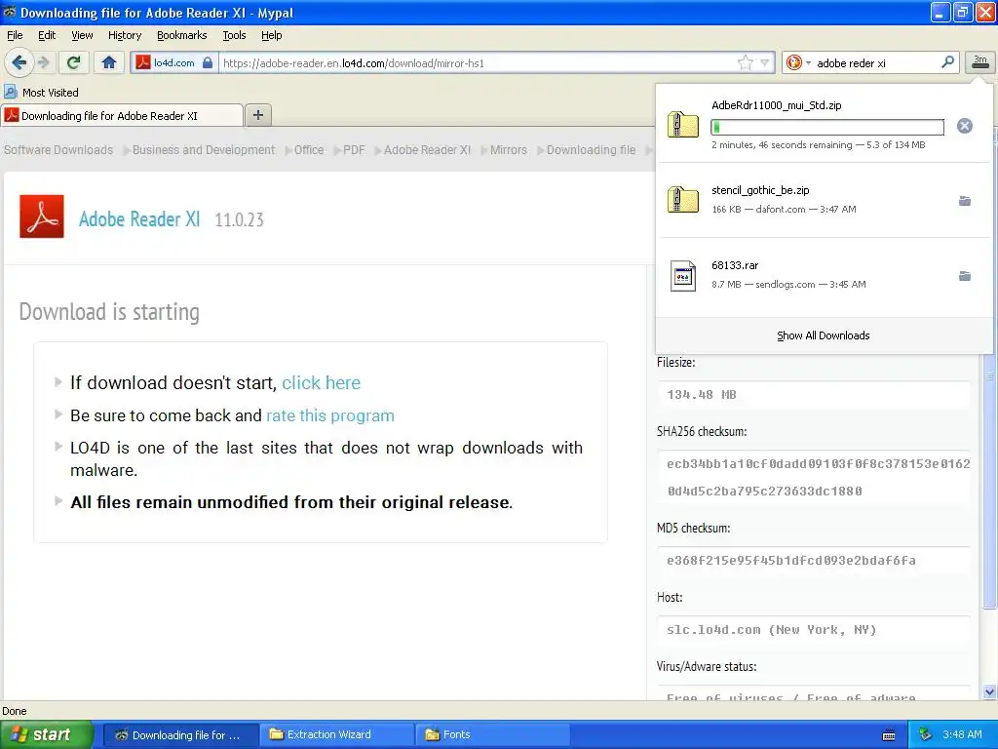
Task: Go to Software Downloads breadcrumb
Action: (58, 149)
